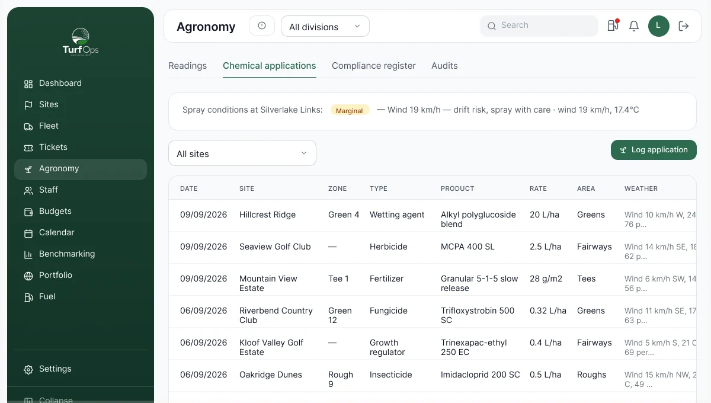Click the TurfOps logo
Viewport: 711px width, 403px height.
[81, 41]
